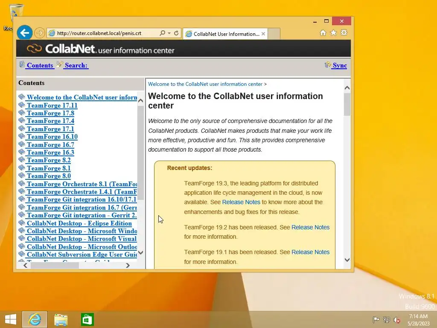Go to the Home page icon
Image resolution: width=437 pixels, height=328 pixels.
click(x=323, y=32)
